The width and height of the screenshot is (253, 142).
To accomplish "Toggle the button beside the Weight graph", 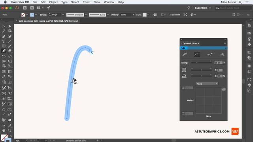I will pos(224,89).
